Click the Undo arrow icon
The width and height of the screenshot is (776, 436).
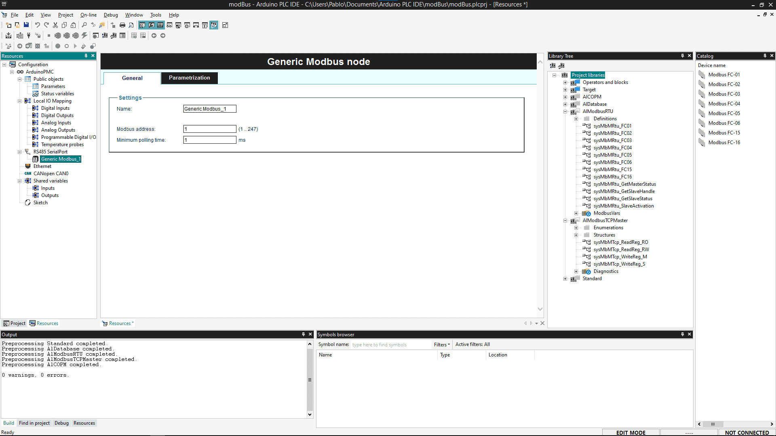pos(37,25)
